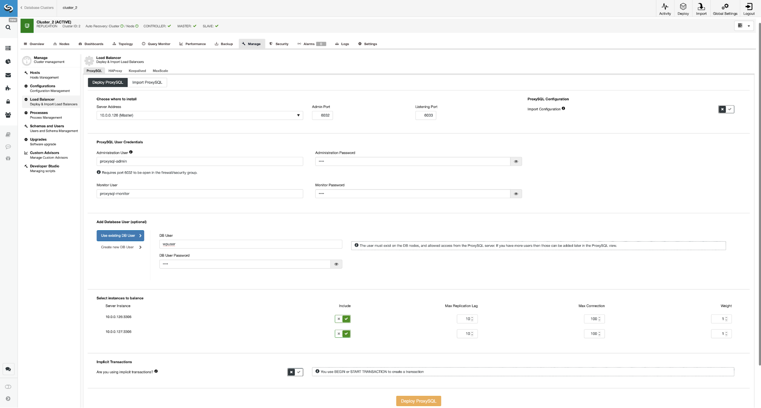This screenshot has width=761, height=408.
Task: Click the Admin Port field
Action: (x=322, y=115)
